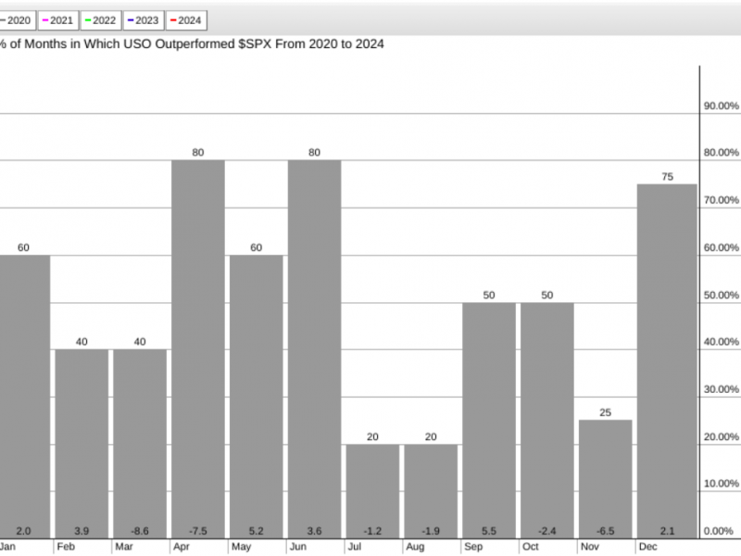The image size is (741, 556).
Task: Click the 2.1 average return value
Action: [x=667, y=531]
